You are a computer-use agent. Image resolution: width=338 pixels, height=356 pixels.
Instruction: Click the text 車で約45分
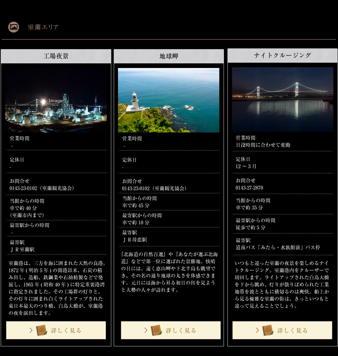(x=136, y=205)
